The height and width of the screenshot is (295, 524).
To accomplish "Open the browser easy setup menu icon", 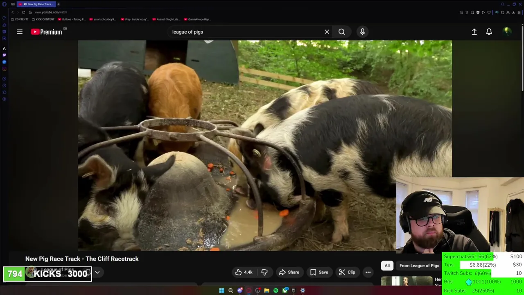I will click(519, 12).
